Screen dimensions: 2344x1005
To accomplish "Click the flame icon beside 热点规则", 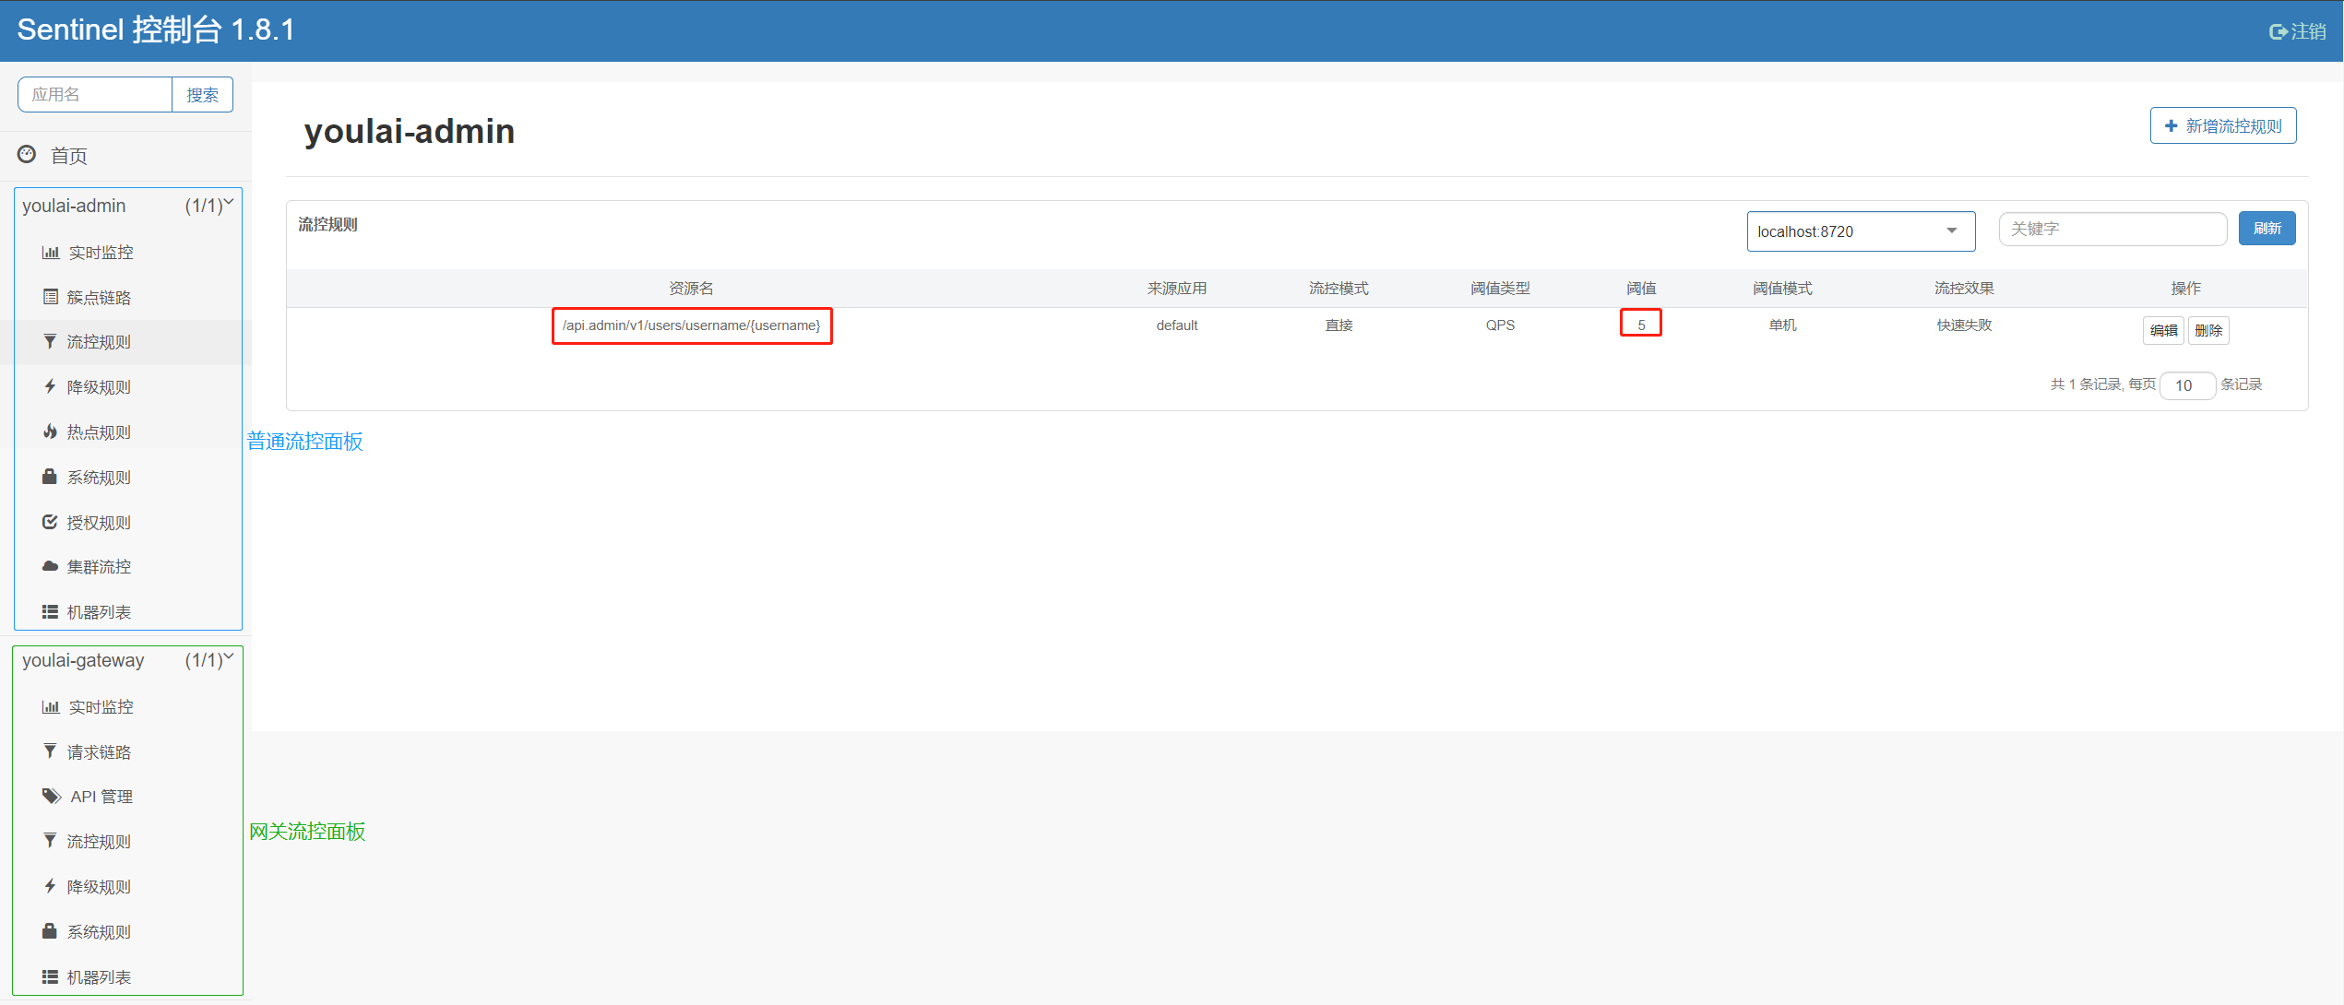I will point(51,432).
